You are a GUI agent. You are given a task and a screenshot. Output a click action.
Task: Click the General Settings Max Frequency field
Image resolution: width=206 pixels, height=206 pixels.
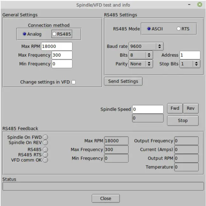(62, 55)
